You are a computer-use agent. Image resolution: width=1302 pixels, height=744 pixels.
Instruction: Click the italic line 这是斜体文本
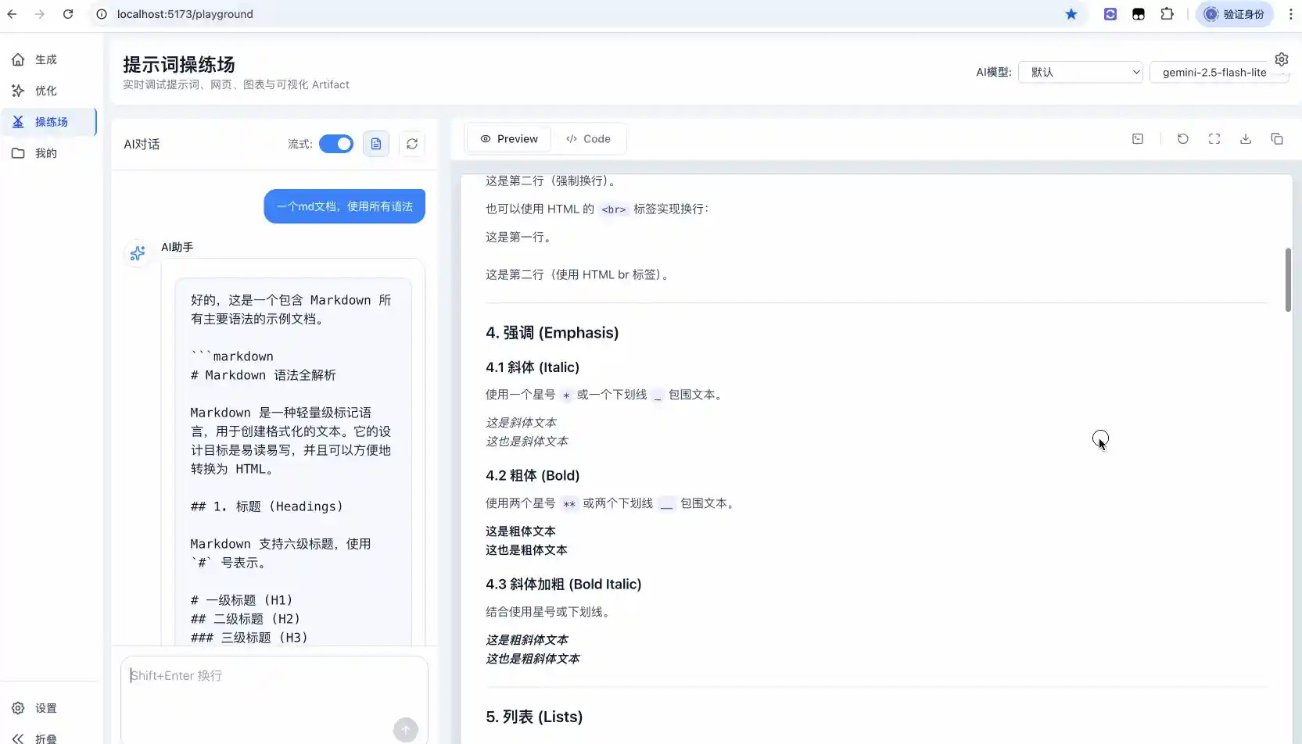pyautogui.click(x=521, y=423)
